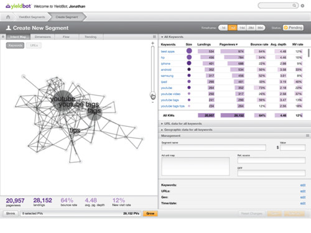This screenshot has width=311, height=233.
Task: Click the All KWs totals row label
Action: [x=169, y=116]
